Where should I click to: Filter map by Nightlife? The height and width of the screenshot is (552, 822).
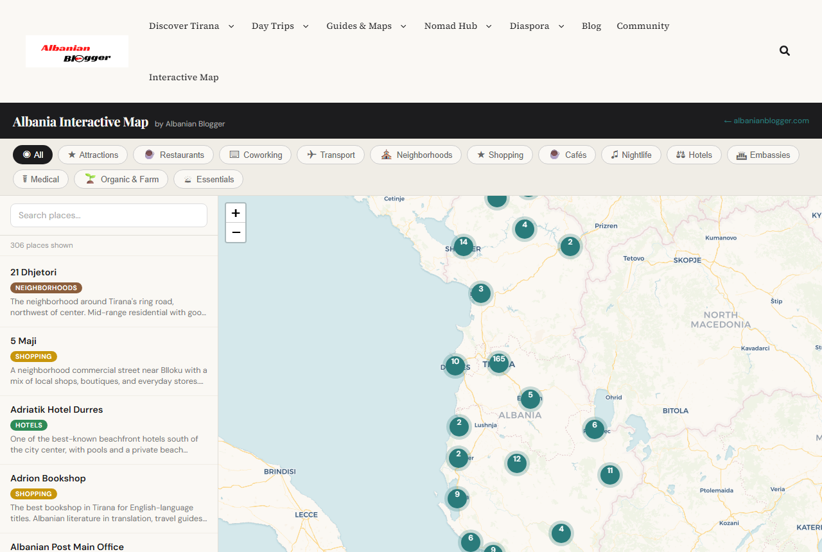click(631, 155)
